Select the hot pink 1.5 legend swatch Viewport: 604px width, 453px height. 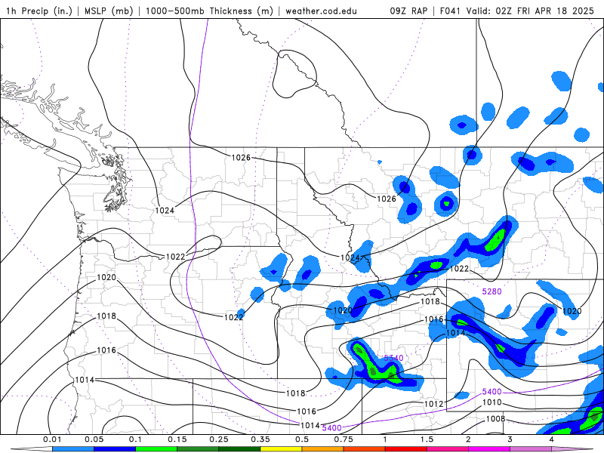click(x=448, y=449)
